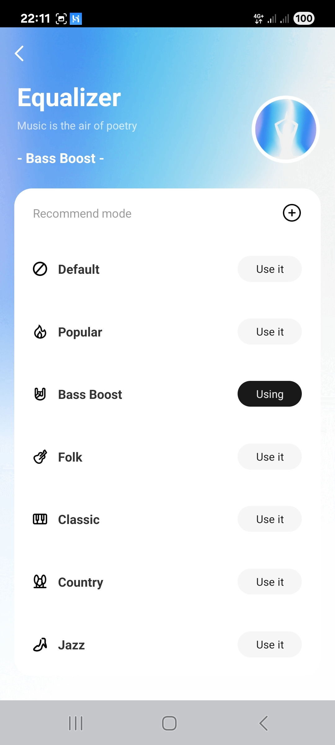This screenshot has height=745, width=335.
Task: Tap the Jazz saxophone icon
Action: pyautogui.click(x=40, y=644)
